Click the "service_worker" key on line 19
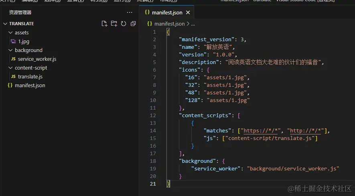355x196 pixels. [216, 169]
